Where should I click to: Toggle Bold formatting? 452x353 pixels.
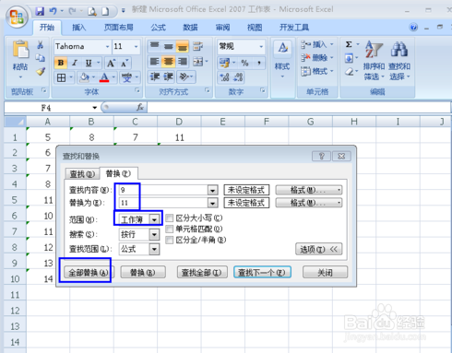[x=61, y=63]
